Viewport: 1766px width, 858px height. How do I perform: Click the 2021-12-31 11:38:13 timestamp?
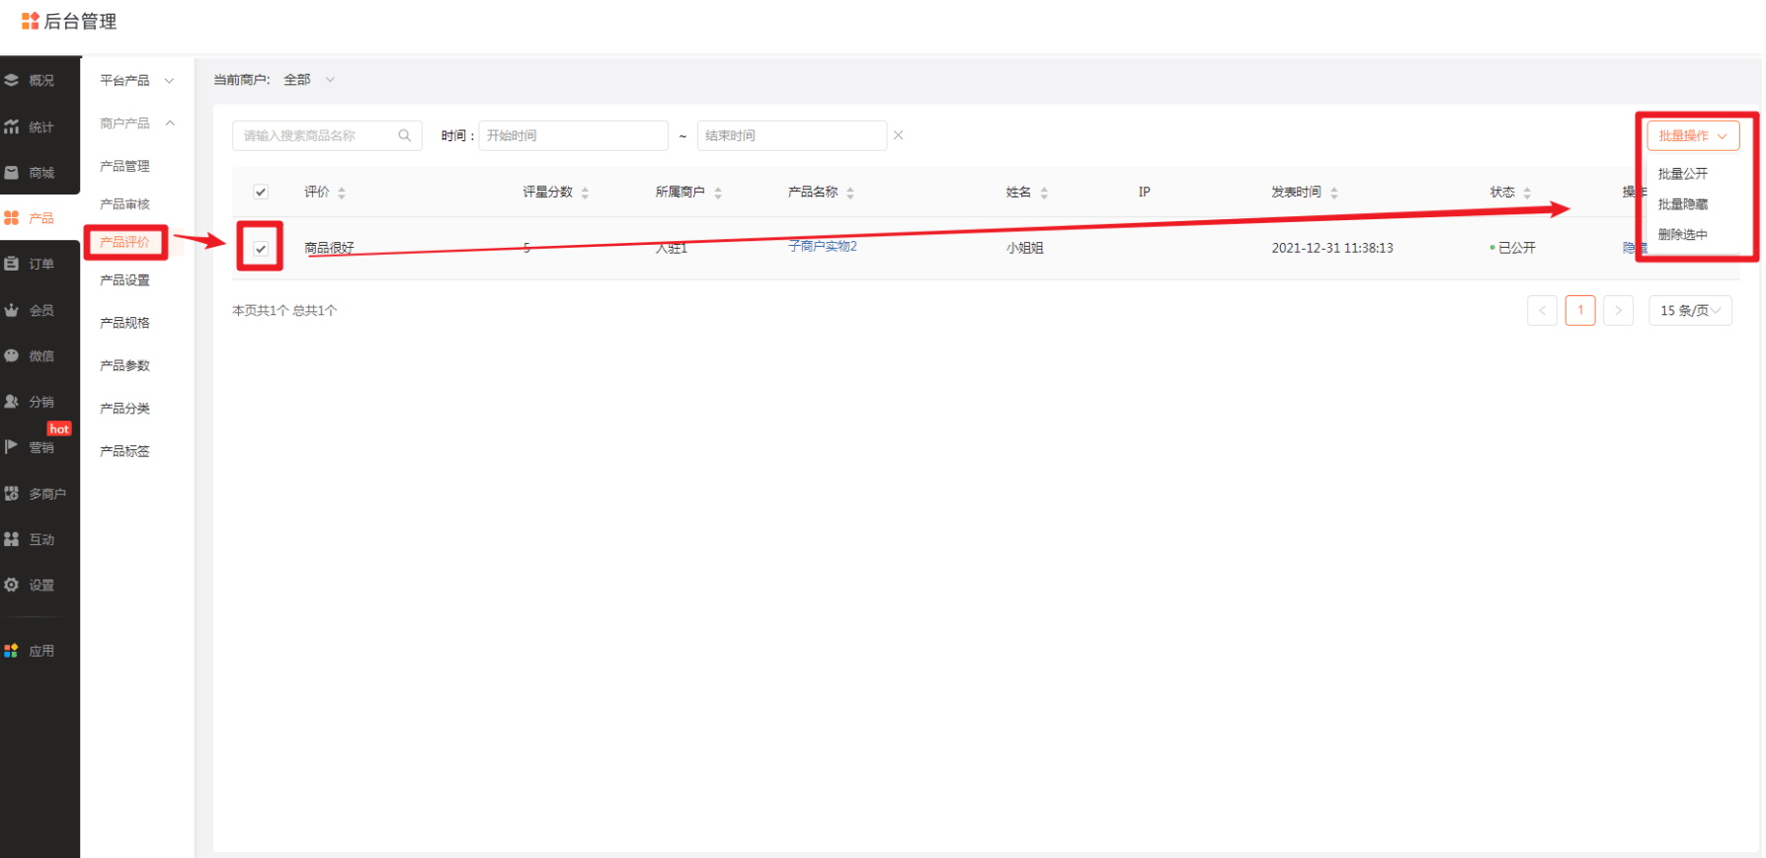1332,248
